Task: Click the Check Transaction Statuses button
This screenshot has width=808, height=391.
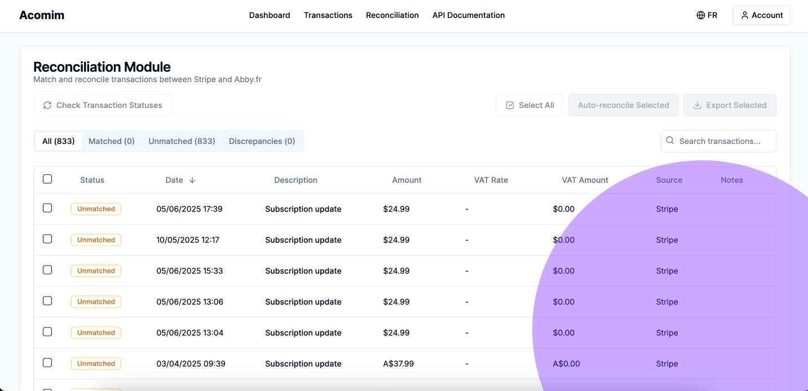Action: click(103, 105)
